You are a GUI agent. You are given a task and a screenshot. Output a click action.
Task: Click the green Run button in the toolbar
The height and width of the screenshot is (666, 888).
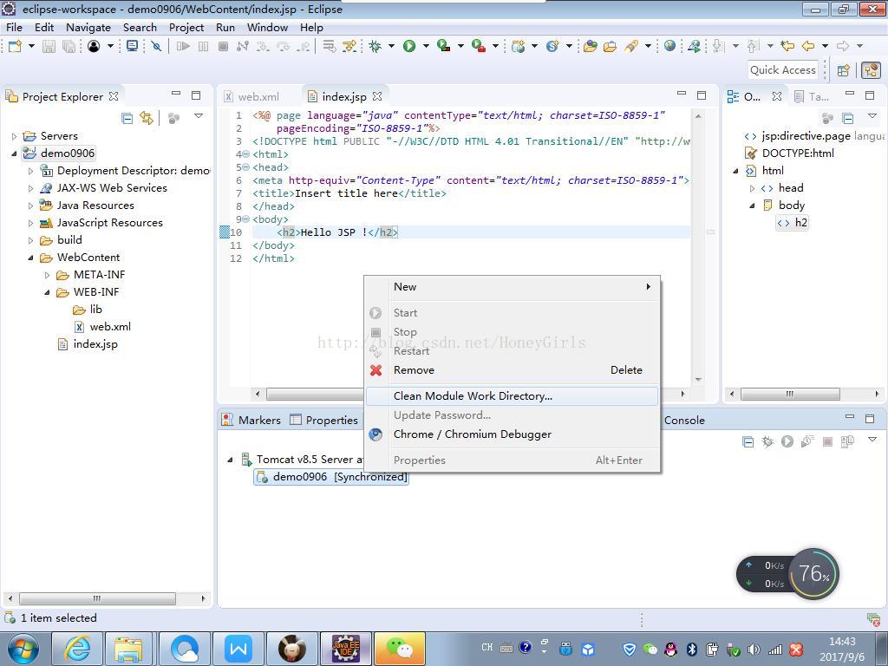[x=409, y=46]
